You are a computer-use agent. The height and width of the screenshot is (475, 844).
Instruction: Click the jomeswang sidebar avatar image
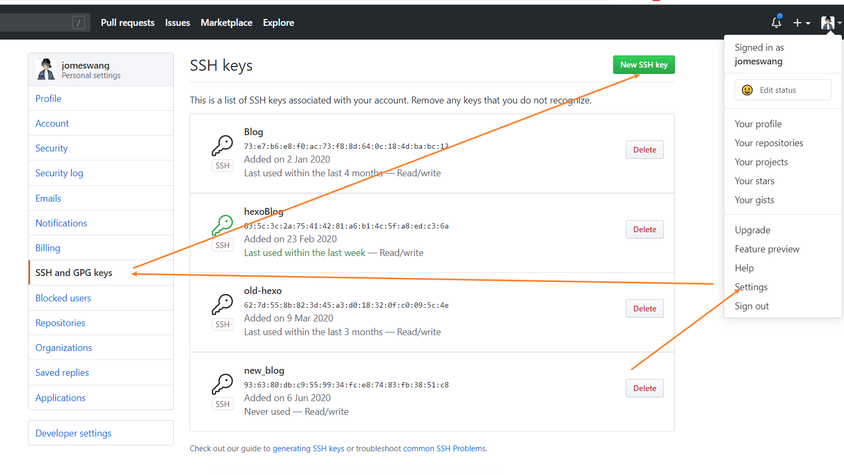pyautogui.click(x=45, y=69)
